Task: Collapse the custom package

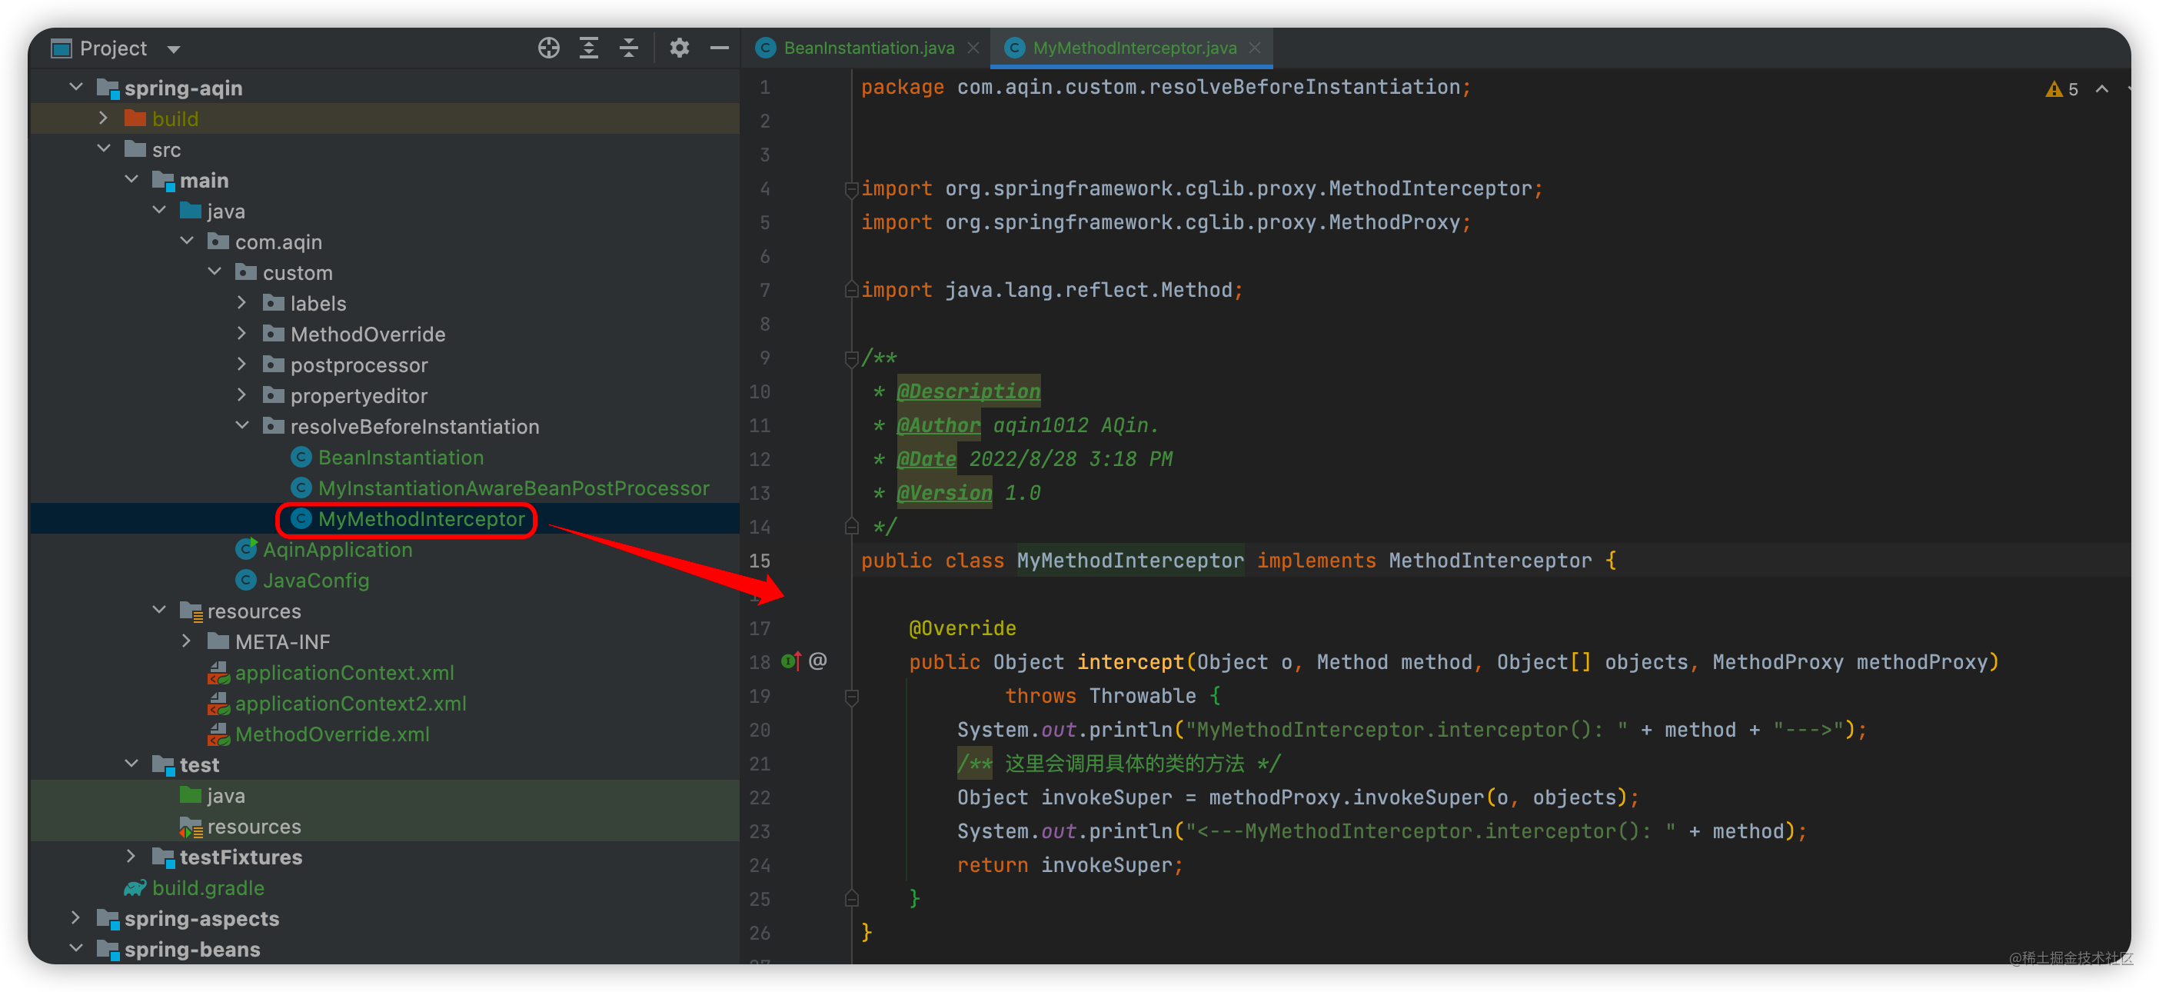Action: click(215, 271)
